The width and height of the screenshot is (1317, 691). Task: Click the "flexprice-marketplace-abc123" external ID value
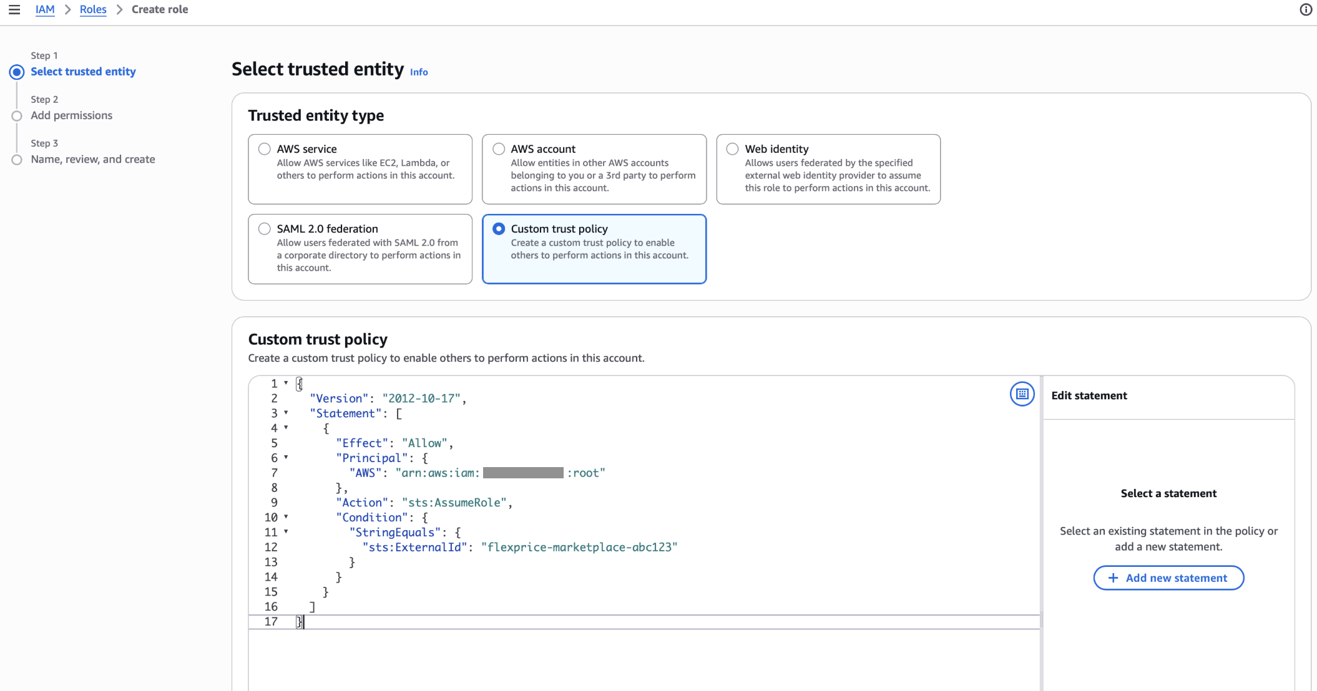pyautogui.click(x=579, y=548)
